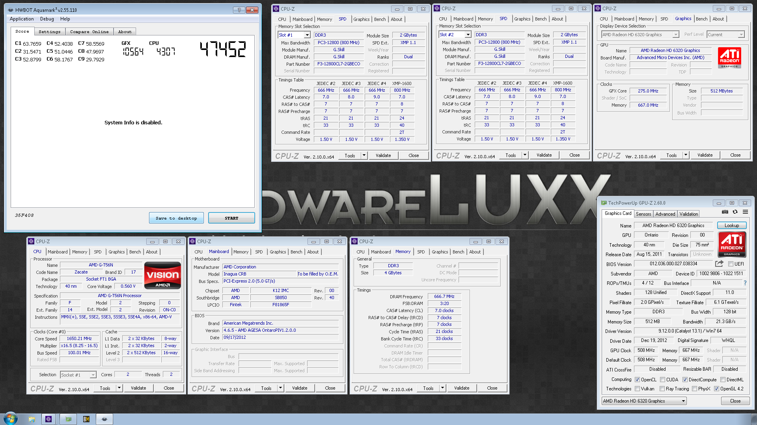The width and height of the screenshot is (757, 425).
Task: Toggle the Vulkan checkbox
Action: [x=637, y=389]
